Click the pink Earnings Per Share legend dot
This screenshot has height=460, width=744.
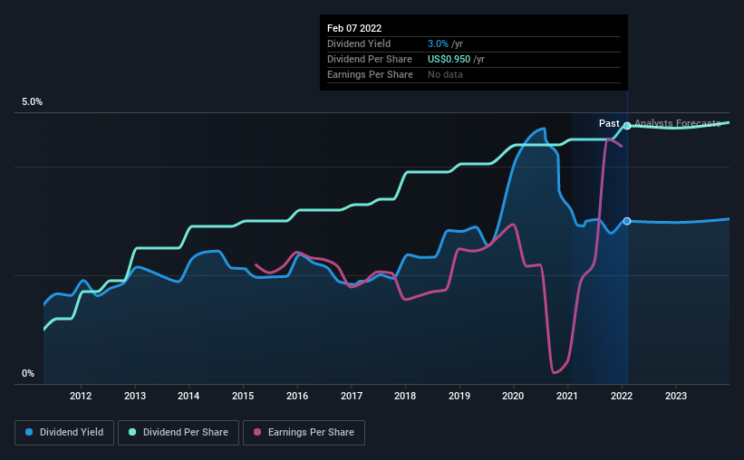point(257,432)
